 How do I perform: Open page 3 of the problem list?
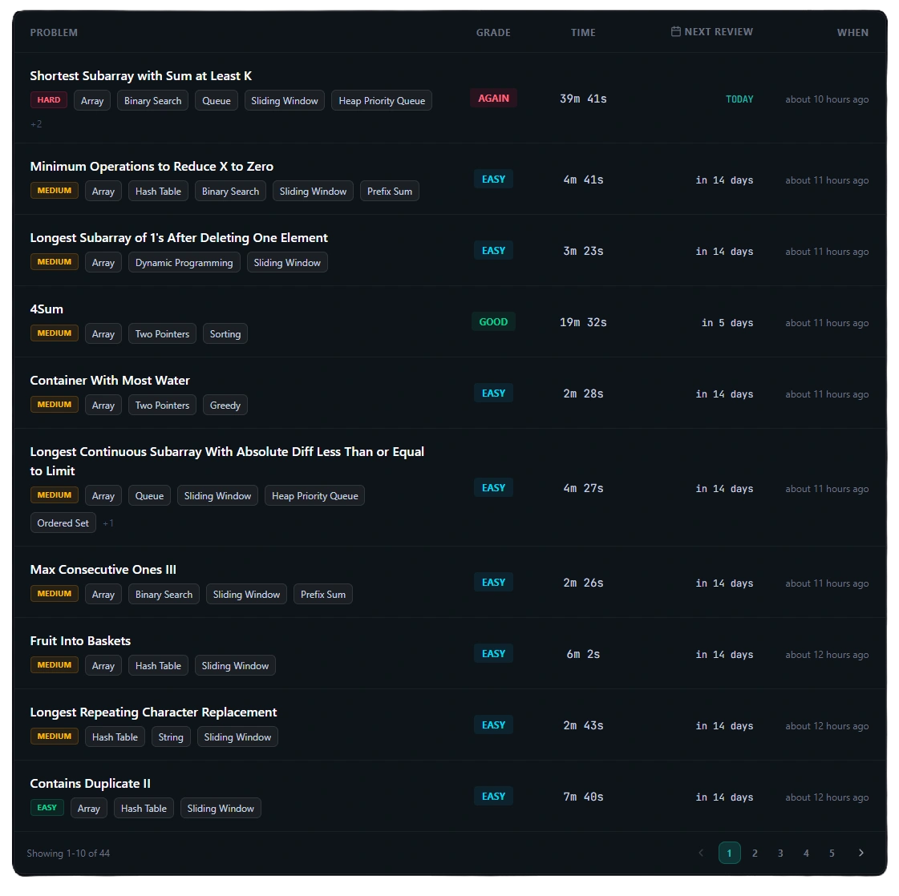click(780, 853)
